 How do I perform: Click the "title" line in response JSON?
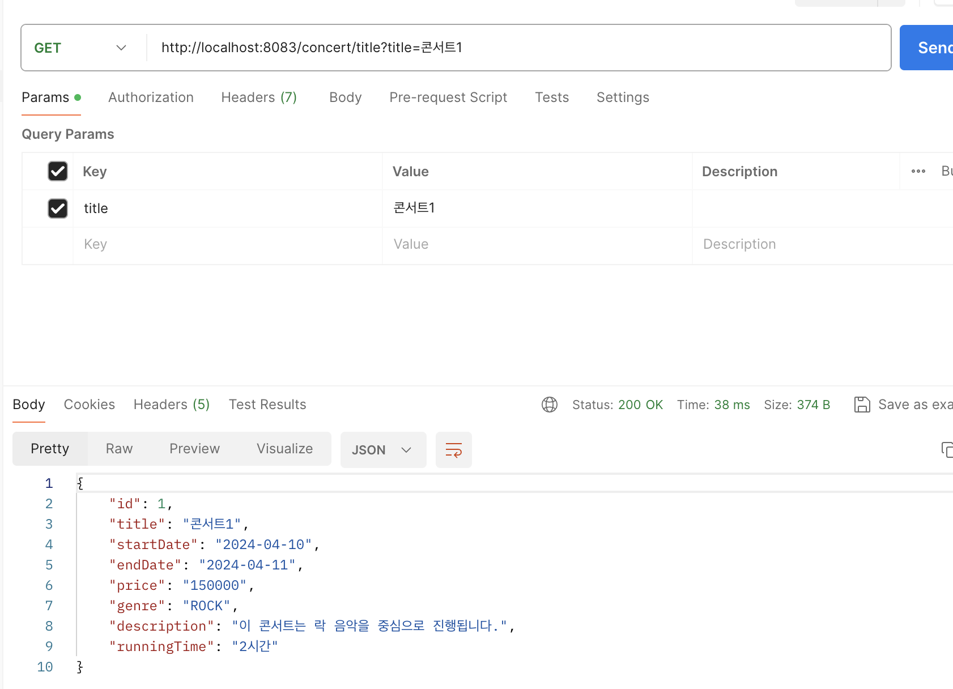pyautogui.click(x=179, y=524)
